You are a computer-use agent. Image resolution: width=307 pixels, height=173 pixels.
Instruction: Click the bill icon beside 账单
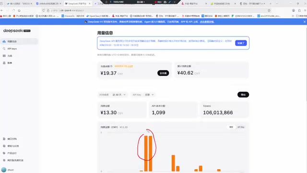4,63
